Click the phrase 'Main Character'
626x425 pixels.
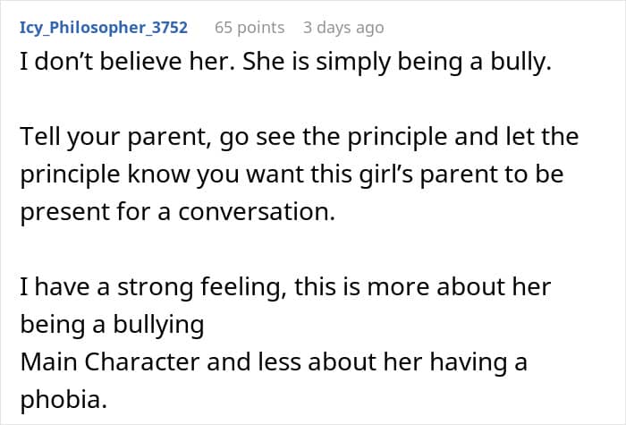click(x=110, y=361)
